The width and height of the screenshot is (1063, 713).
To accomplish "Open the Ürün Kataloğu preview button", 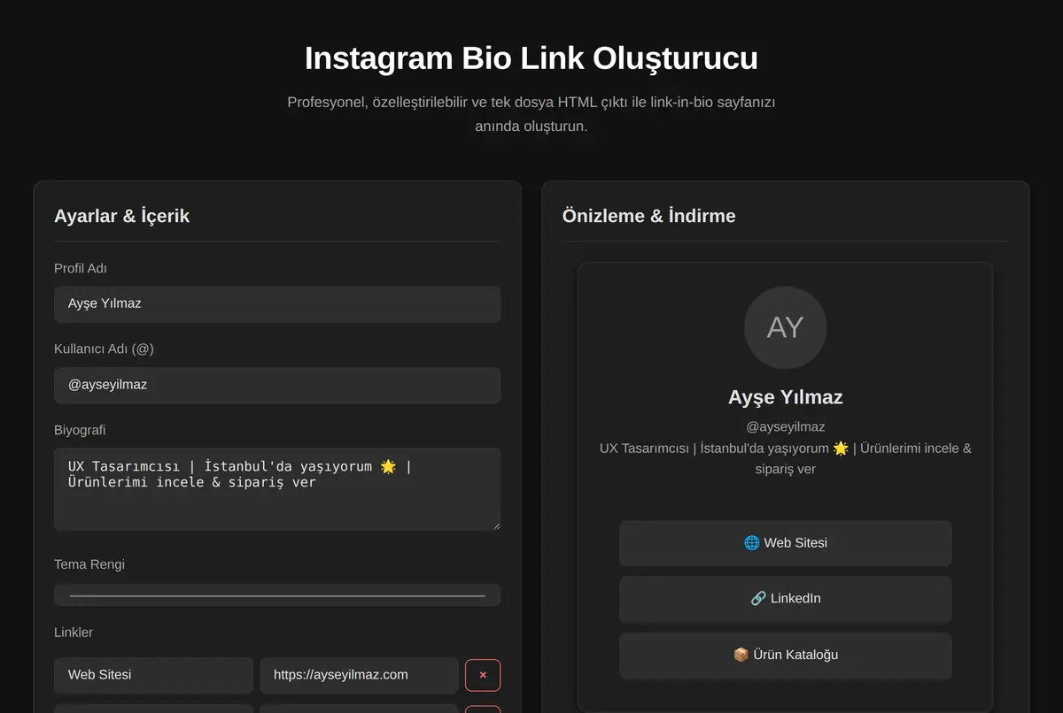I will 786,655.
